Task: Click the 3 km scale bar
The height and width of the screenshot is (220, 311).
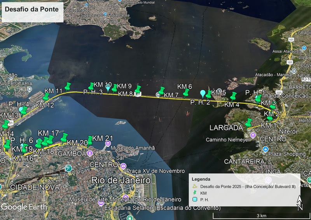Action: coord(261,215)
